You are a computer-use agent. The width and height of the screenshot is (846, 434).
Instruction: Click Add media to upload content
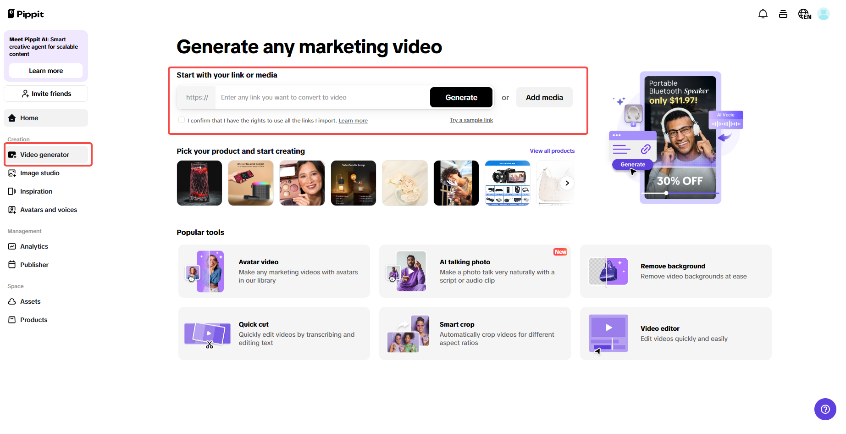[x=544, y=97]
